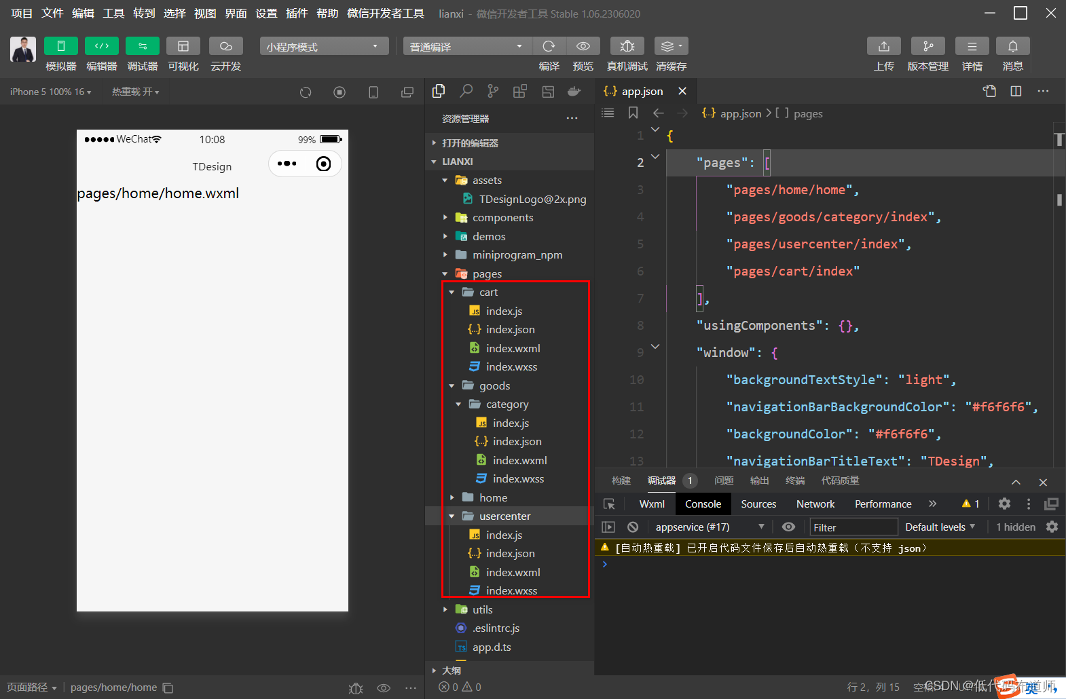
Task: Open the 普通编译 compile mode dropdown
Action: coord(467,46)
